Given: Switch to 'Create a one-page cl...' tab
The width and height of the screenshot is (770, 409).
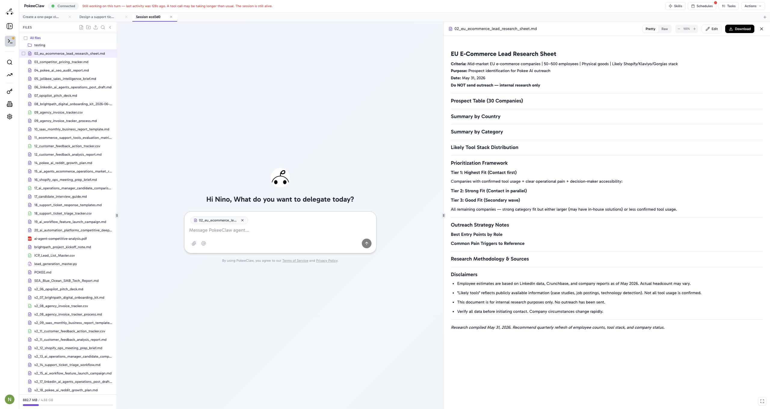Looking at the screenshot, I should coord(41,17).
